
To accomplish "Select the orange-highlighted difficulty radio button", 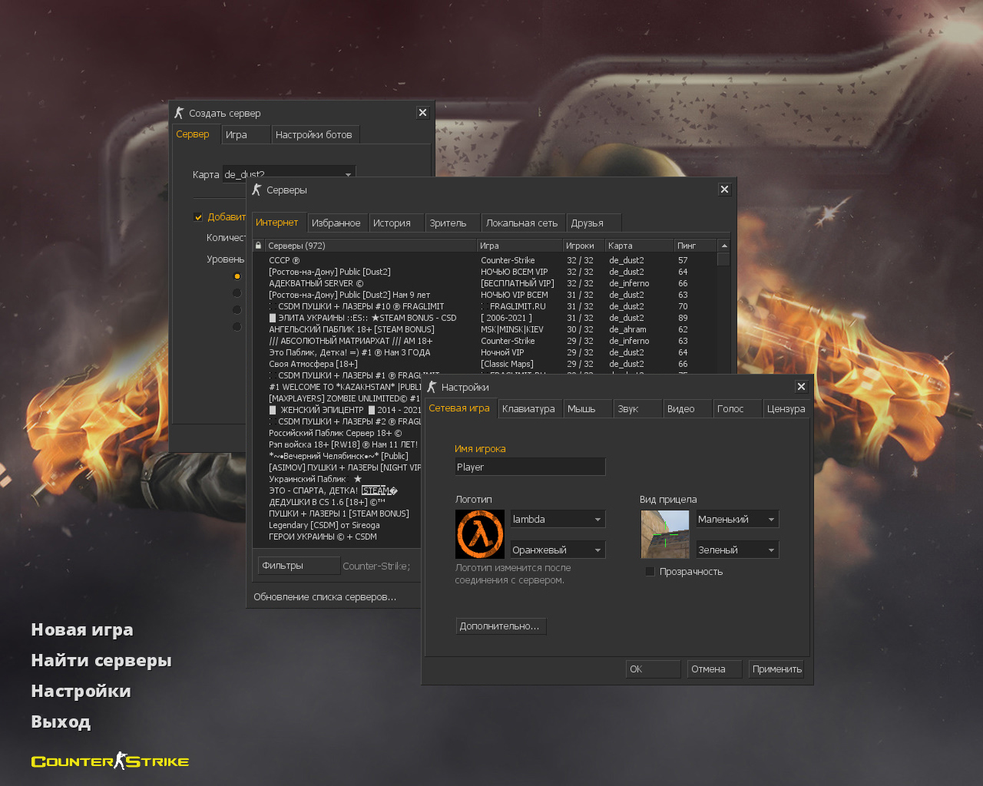I will pos(237,276).
